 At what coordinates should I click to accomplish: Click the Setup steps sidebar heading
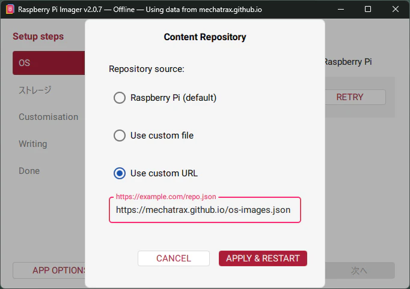38,37
